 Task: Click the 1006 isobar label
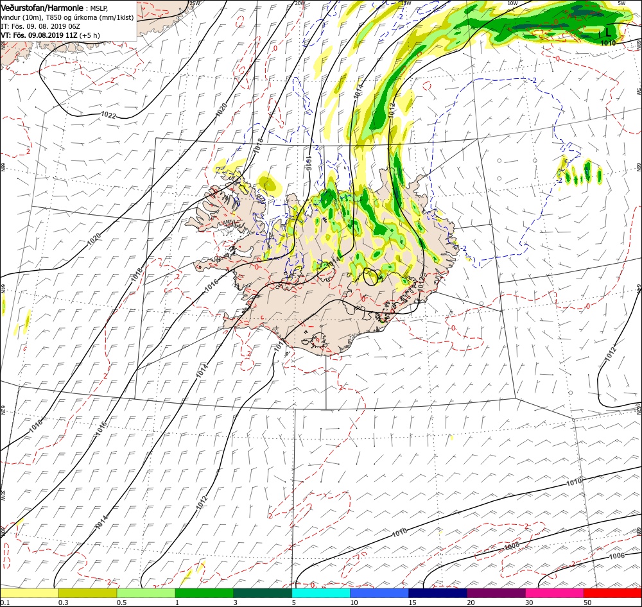point(616,556)
